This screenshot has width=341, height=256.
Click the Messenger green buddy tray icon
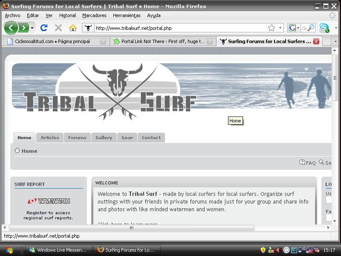coord(271,250)
